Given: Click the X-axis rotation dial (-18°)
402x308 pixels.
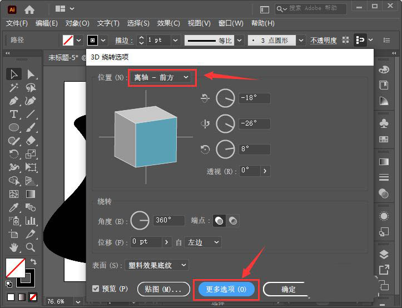Looking at the screenshot, I should (x=225, y=98).
